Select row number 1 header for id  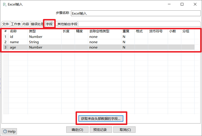tap(6, 37)
